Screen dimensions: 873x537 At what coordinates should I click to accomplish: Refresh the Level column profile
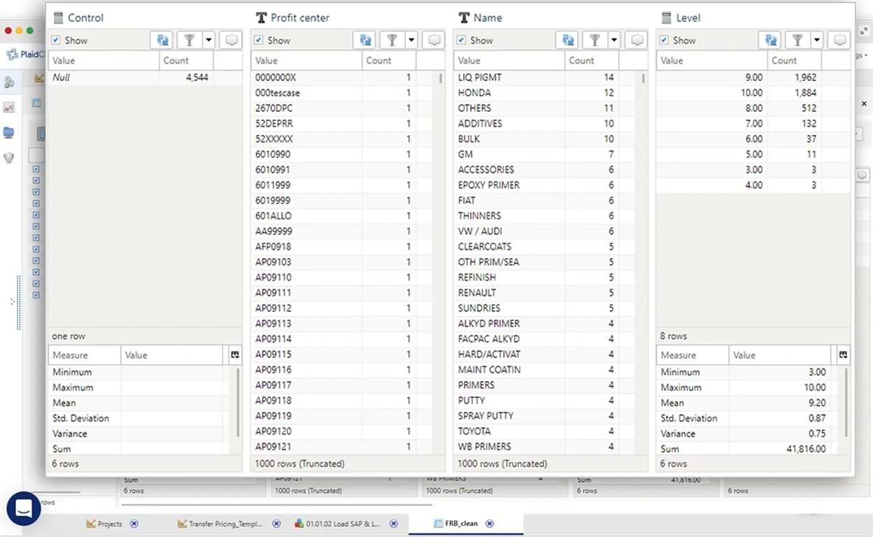click(x=770, y=41)
